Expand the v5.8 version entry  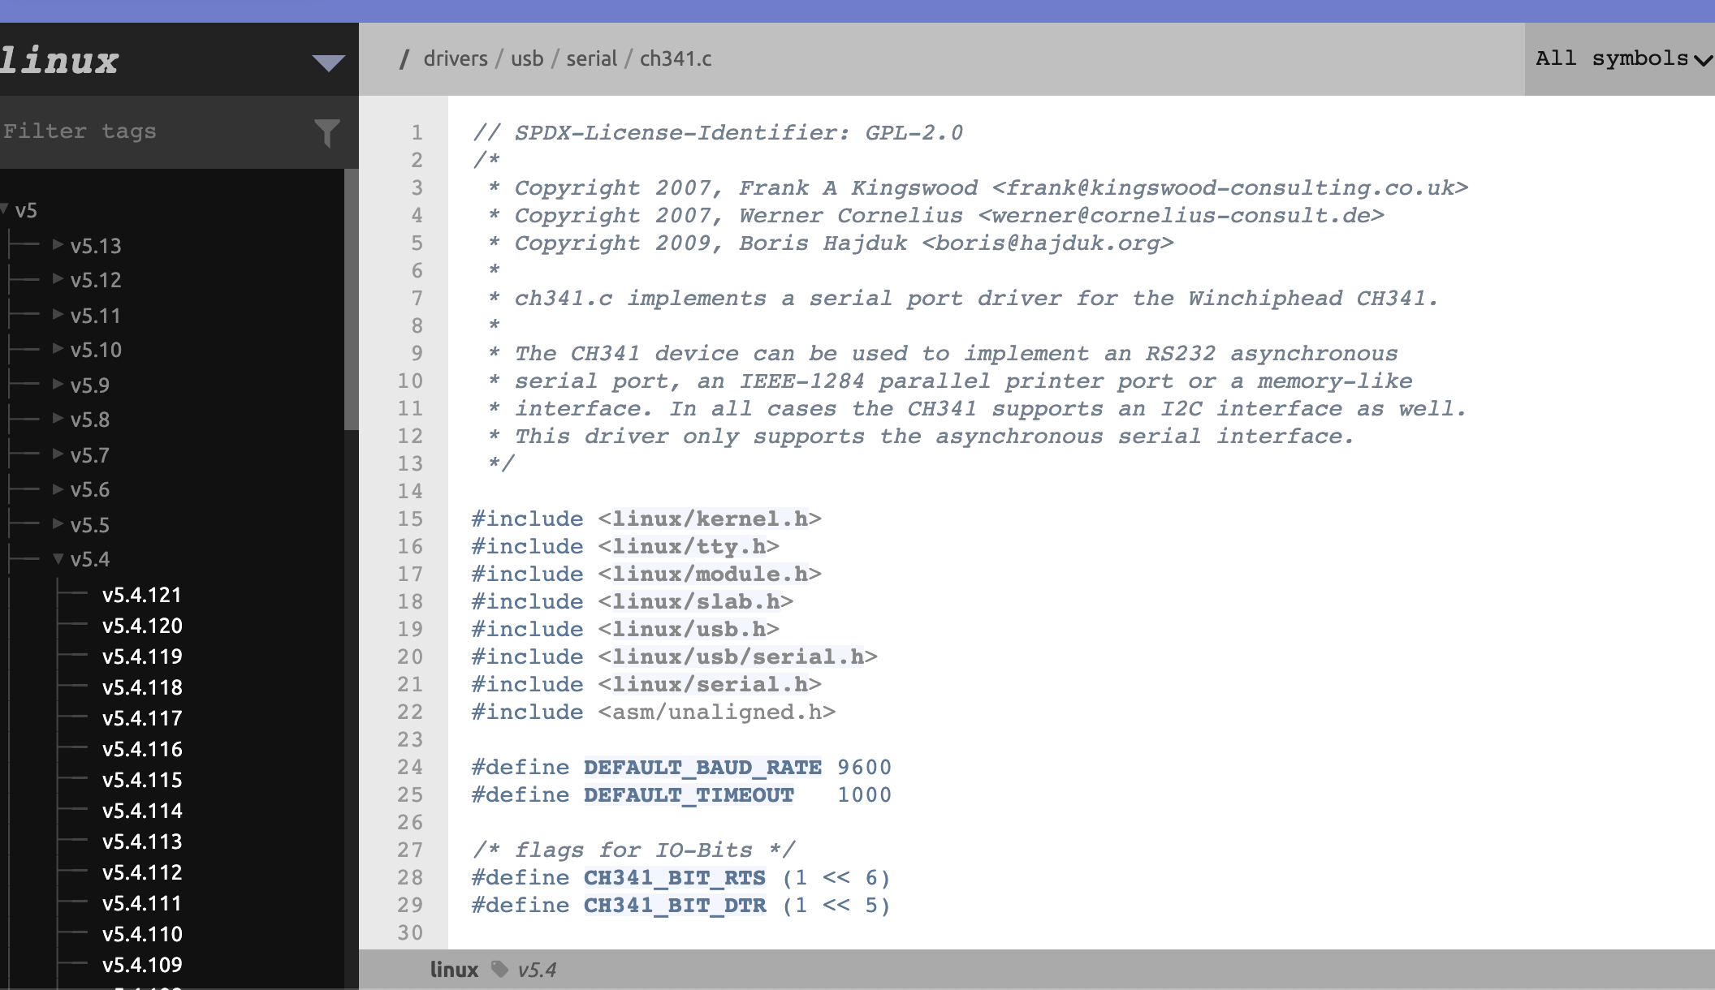tap(57, 420)
